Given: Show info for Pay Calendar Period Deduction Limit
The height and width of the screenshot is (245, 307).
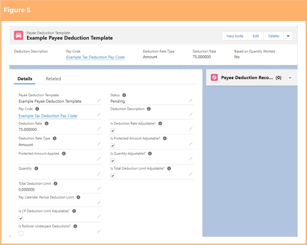Looking at the screenshot, I should pyautogui.click(x=78, y=198).
